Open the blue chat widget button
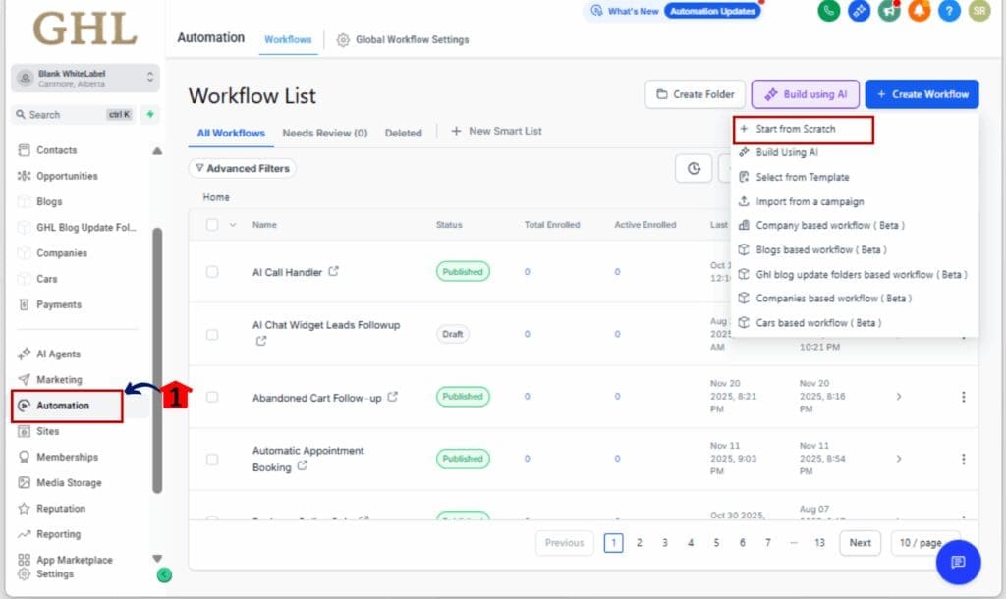The height and width of the screenshot is (599, 1006). pos(958,562)
